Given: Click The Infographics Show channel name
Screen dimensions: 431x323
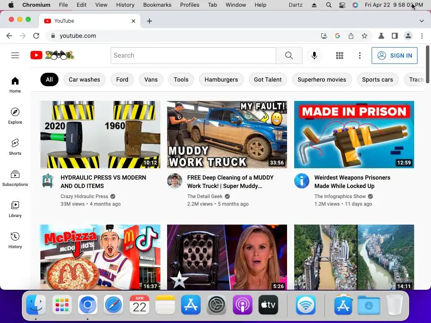Looking at the screenshot, I should pyautogui.click(x=340, y=196).
